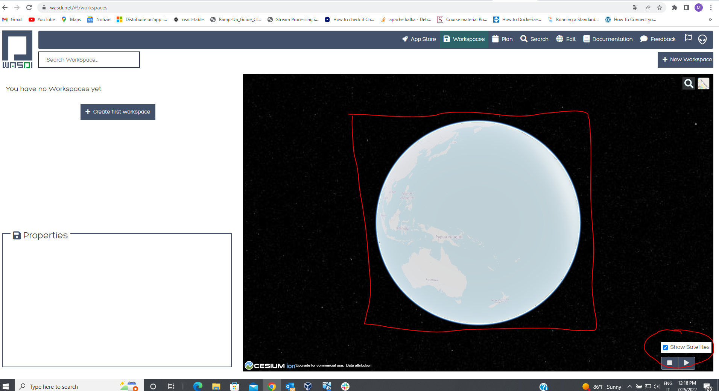Click the globe icon next to the flag
Viewport: 719px width, 391px height.
tap(702, 39)
